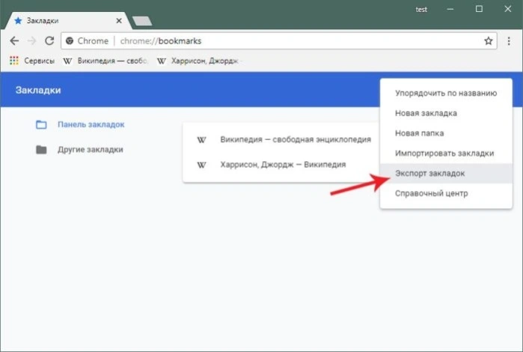The height and width of the screenshot is (352, 523).
Task: Choose Новая папка from the menu
Action: click(x=446, y=133)
